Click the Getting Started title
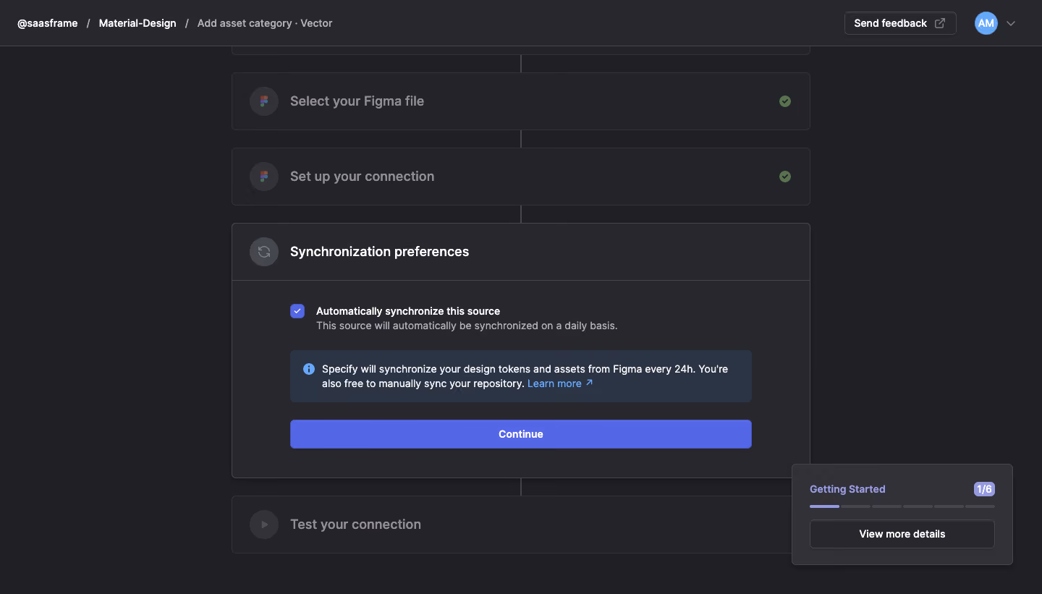This screenshot has height=594, width=1042. click(847, 489)
